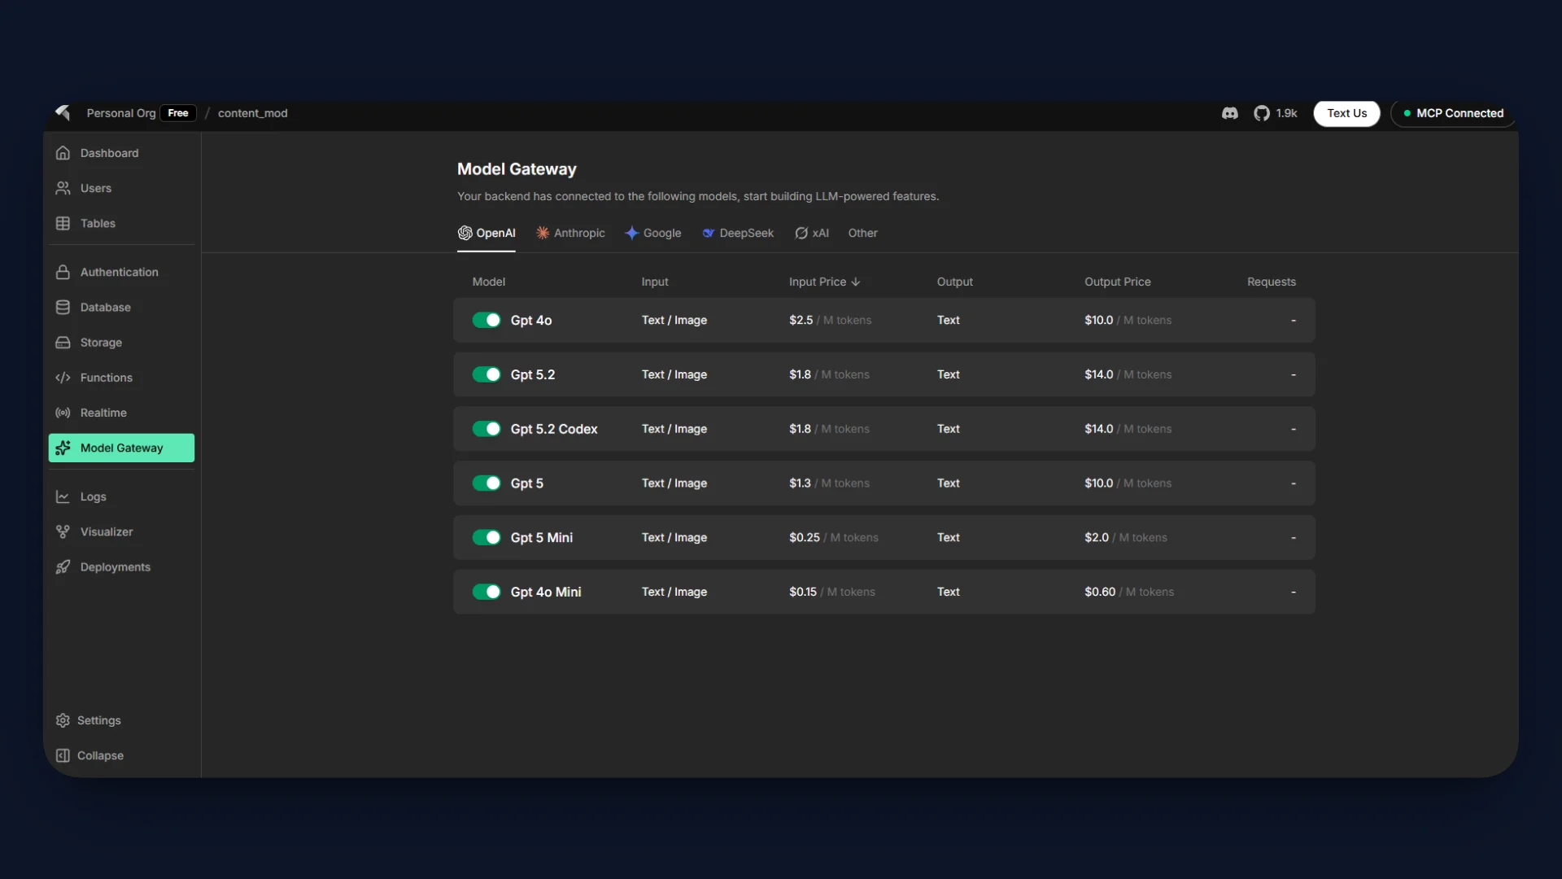This screenshot has height=879, width=1562.
Task: Open Realtime from the sidebar
Action: (x=103, y=413)
